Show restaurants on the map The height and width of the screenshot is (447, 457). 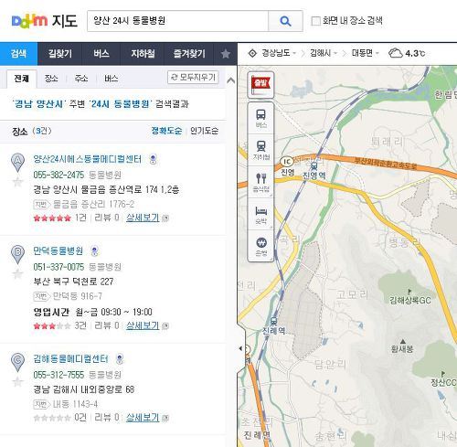click(x=260, y=182)
